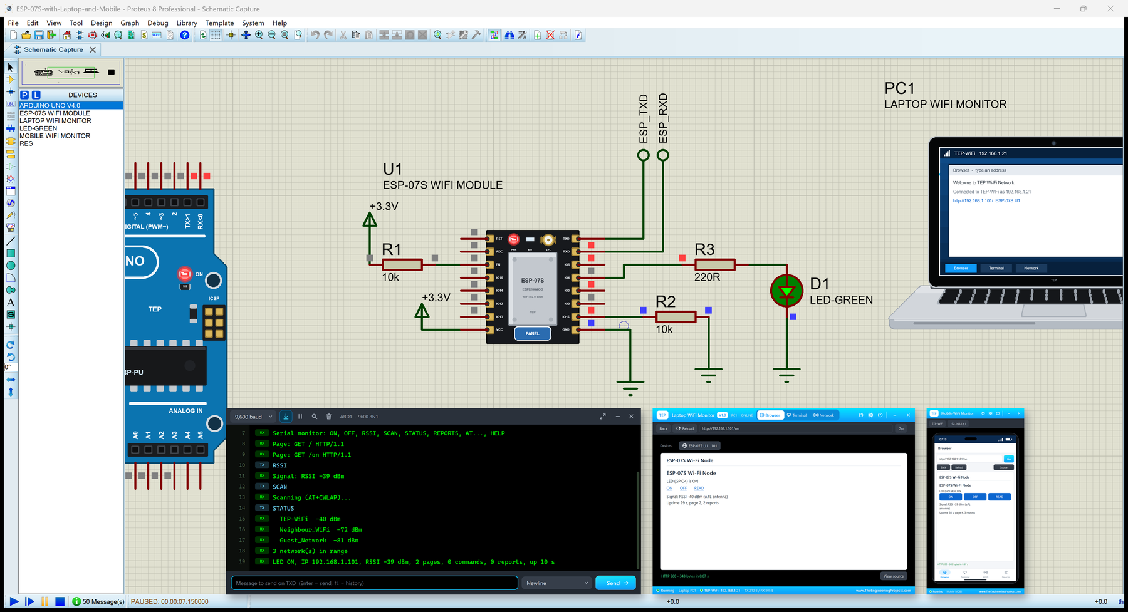Open the System menu
Image resolution: width=1128 pixels, height=612 pixels.
[253, 23]
